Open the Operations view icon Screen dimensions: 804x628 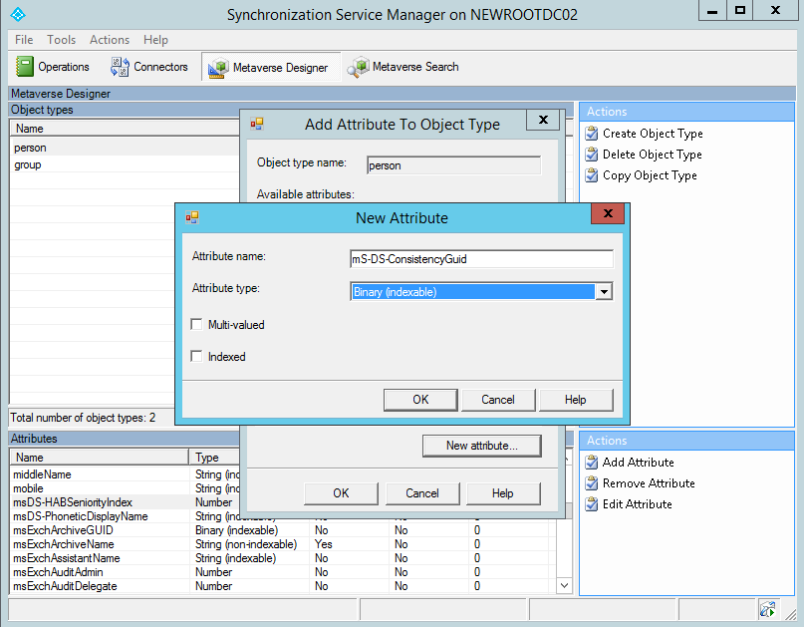24,67
